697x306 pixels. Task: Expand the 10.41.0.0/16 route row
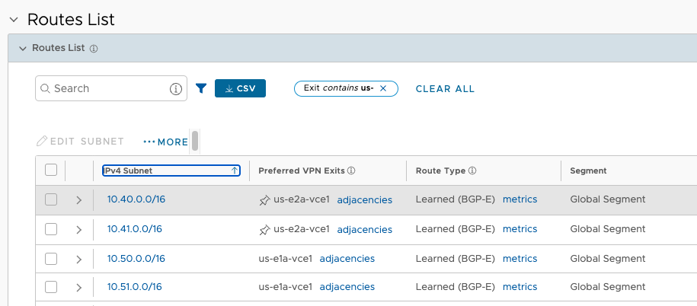tap(79, 230)
